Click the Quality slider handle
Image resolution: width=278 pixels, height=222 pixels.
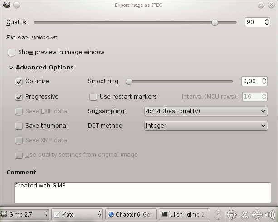pos(215,22)
